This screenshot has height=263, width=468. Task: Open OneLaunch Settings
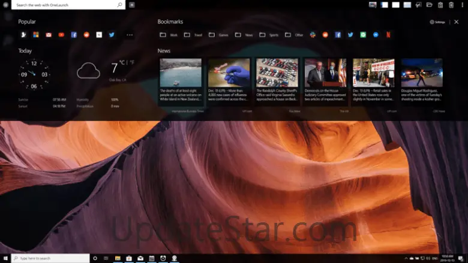[437, 22]
